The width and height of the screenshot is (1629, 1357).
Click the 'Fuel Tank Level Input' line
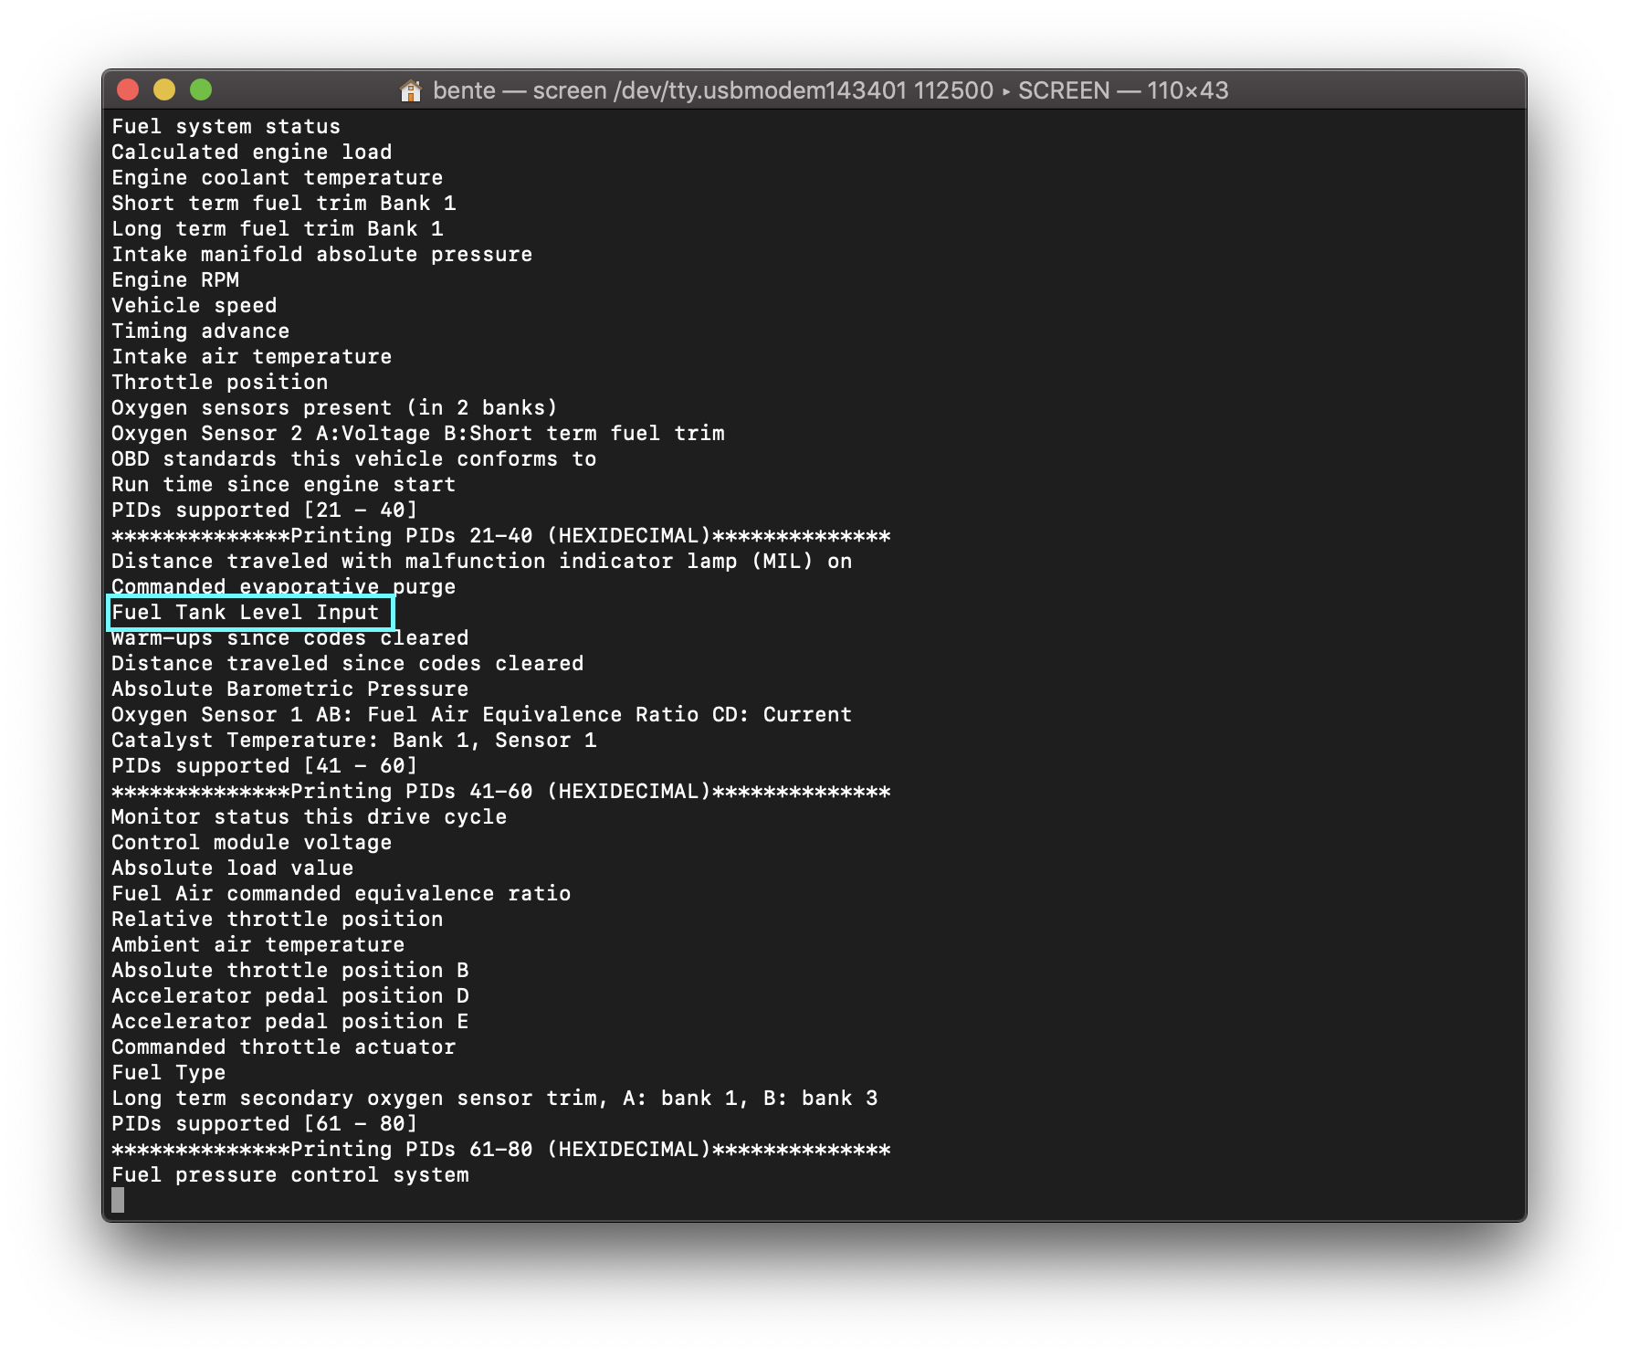tap(245, 613)
